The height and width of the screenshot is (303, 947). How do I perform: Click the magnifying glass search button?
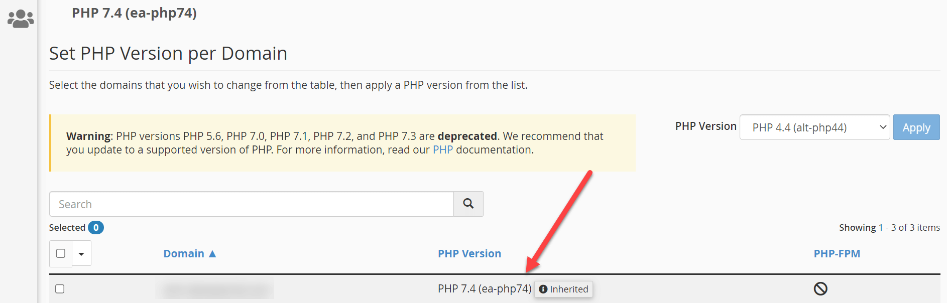click(468, 204)
